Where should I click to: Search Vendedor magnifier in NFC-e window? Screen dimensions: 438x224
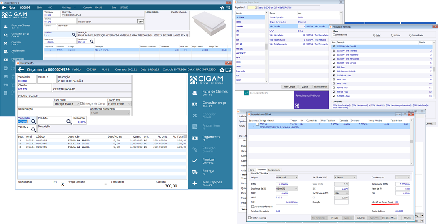click(x=92, y=42)
